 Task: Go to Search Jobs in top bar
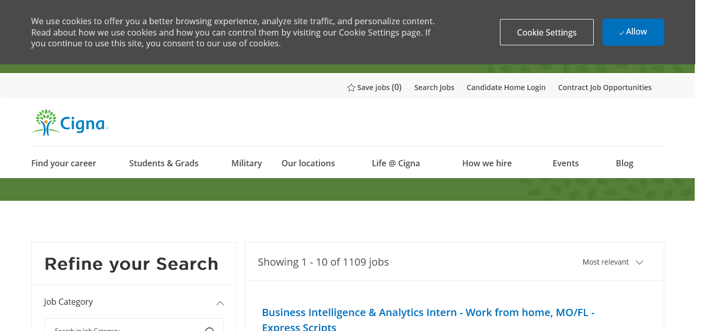pos(434,88)
